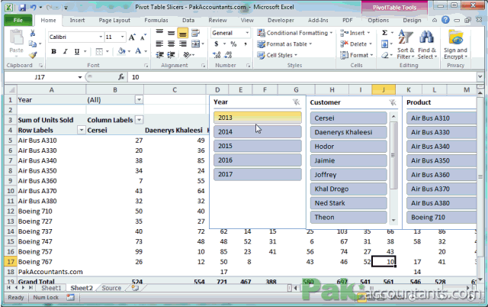This screenshot has height=307, width=488.
Task: Switch to Sheet1 worksheet tab
Action: 51,288
